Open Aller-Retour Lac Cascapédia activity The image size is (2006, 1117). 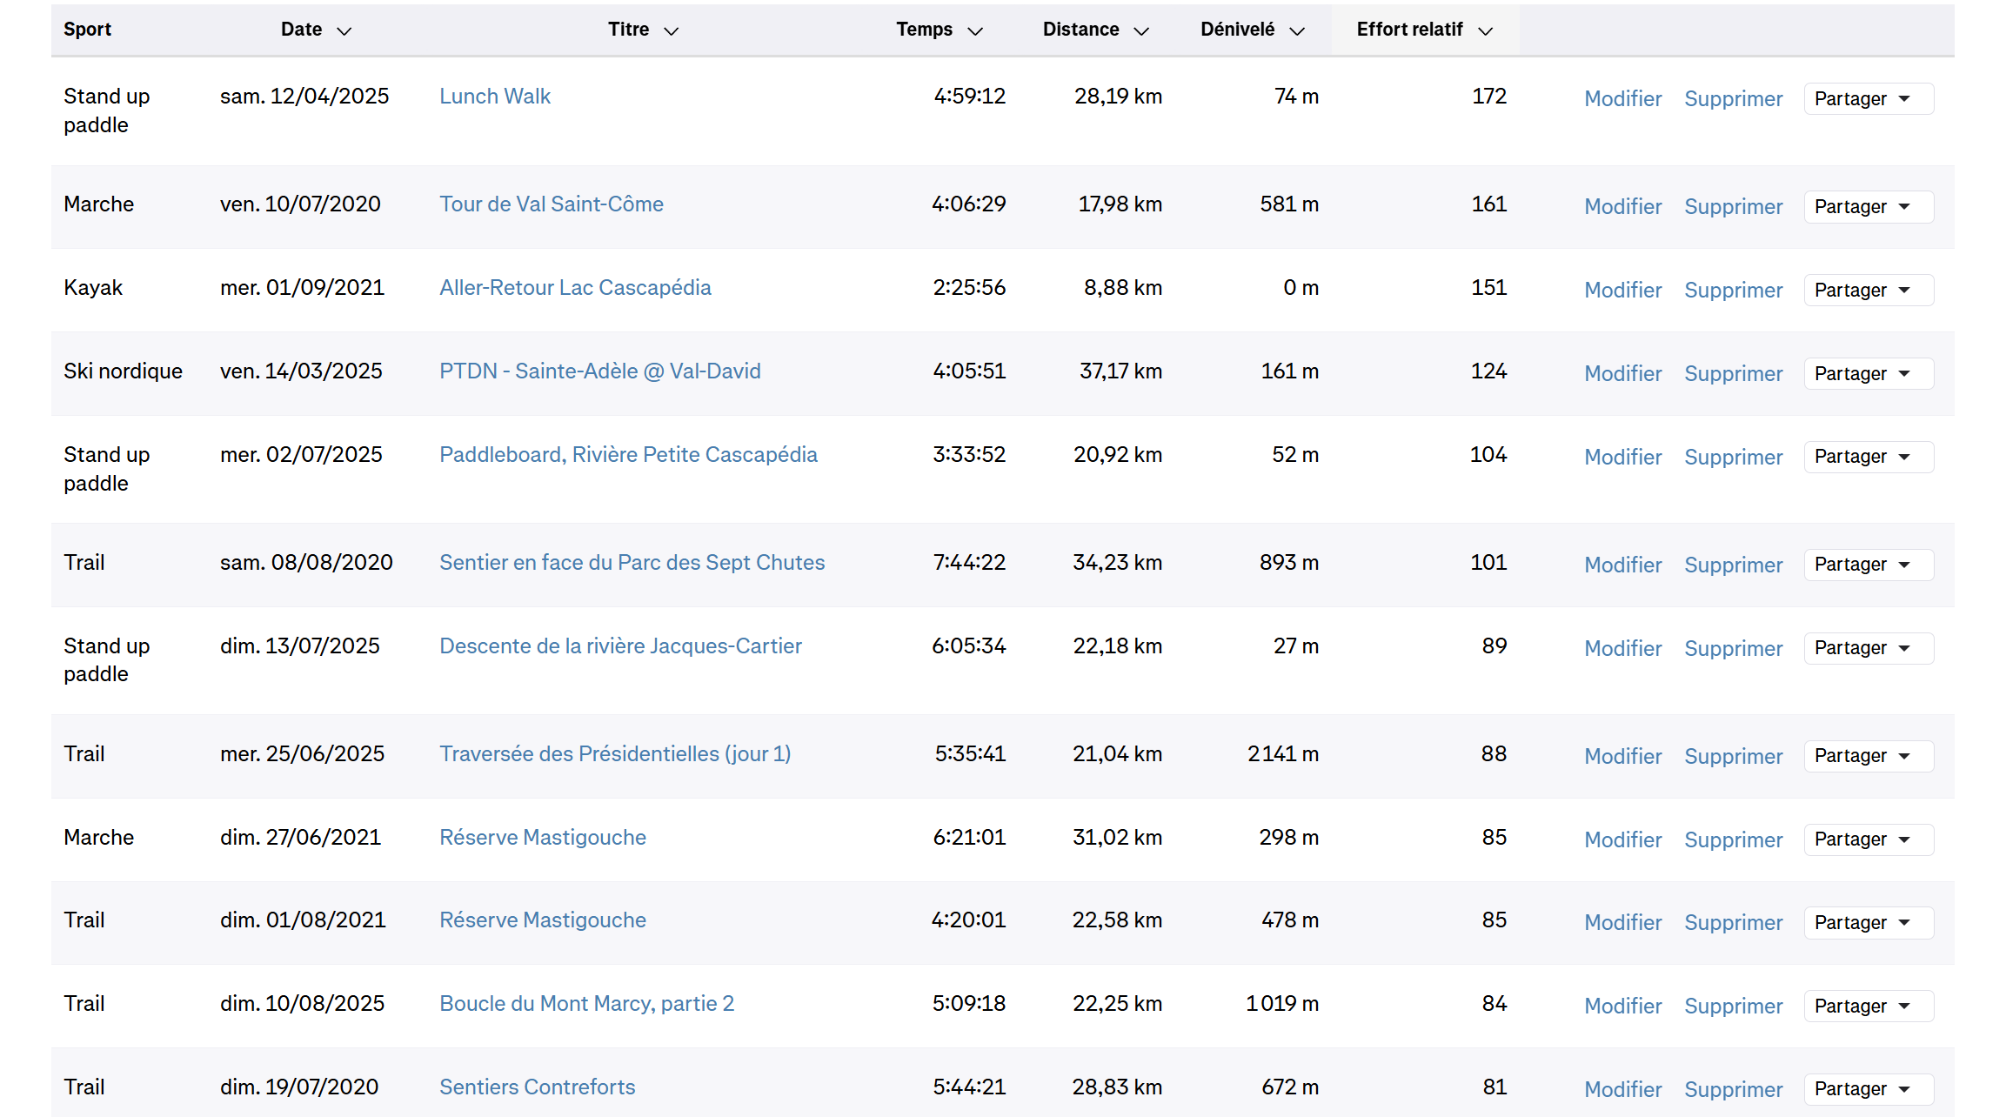pyautogui.click(x=574, y=288)
